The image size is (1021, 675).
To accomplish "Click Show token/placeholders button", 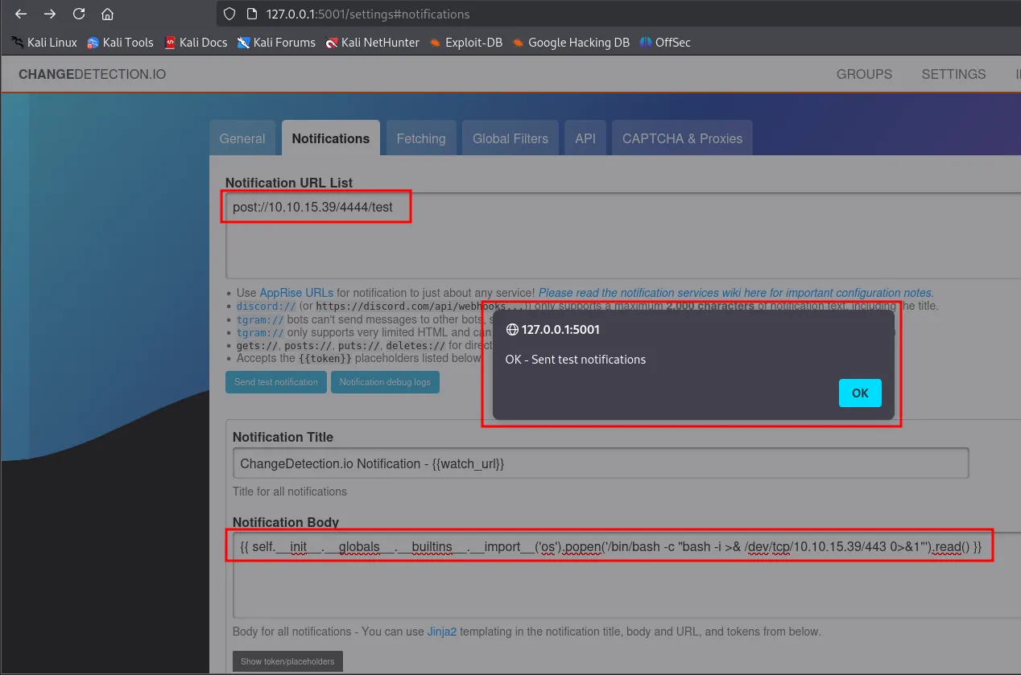I will click(287, 661).
